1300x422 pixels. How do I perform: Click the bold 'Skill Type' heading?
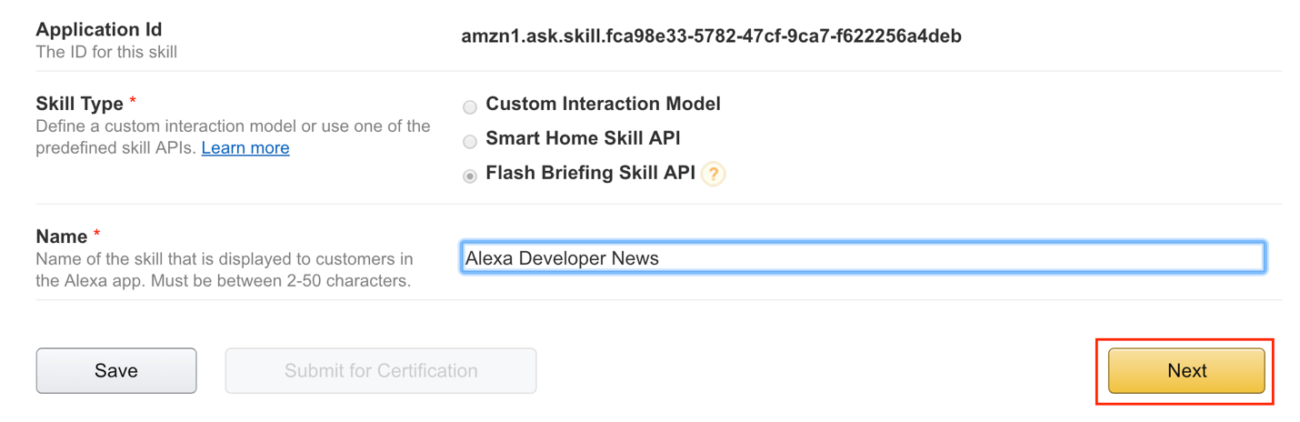point(79,104)
